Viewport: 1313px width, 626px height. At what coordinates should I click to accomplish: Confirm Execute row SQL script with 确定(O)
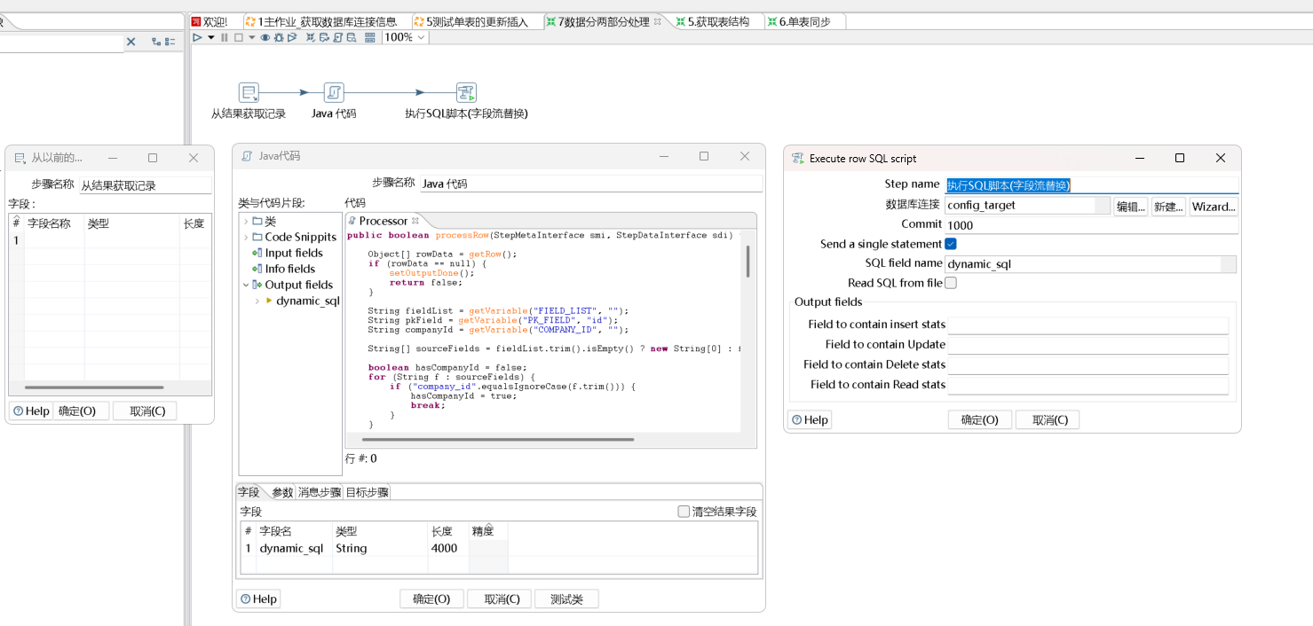[x=980, y=419]
